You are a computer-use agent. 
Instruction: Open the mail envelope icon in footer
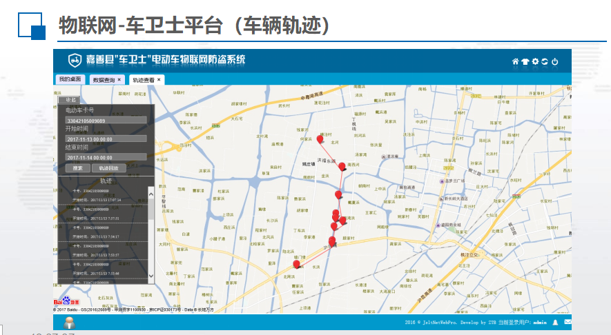[x=568, y=322]
